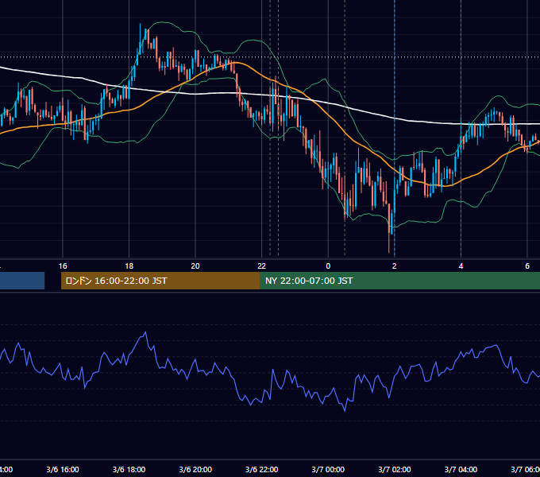The image size is (540, 477).
Task: Select the NY 22:00-07:00 JST session bar
Action: click(x=399, y=281)
